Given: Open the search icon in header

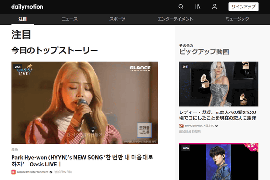Looking at the screenshot, I should click(x=181, y=7).
